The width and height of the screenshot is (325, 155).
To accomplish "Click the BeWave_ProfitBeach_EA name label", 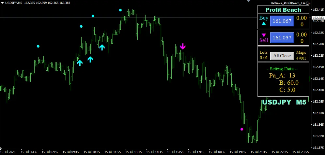I will 288,3.
